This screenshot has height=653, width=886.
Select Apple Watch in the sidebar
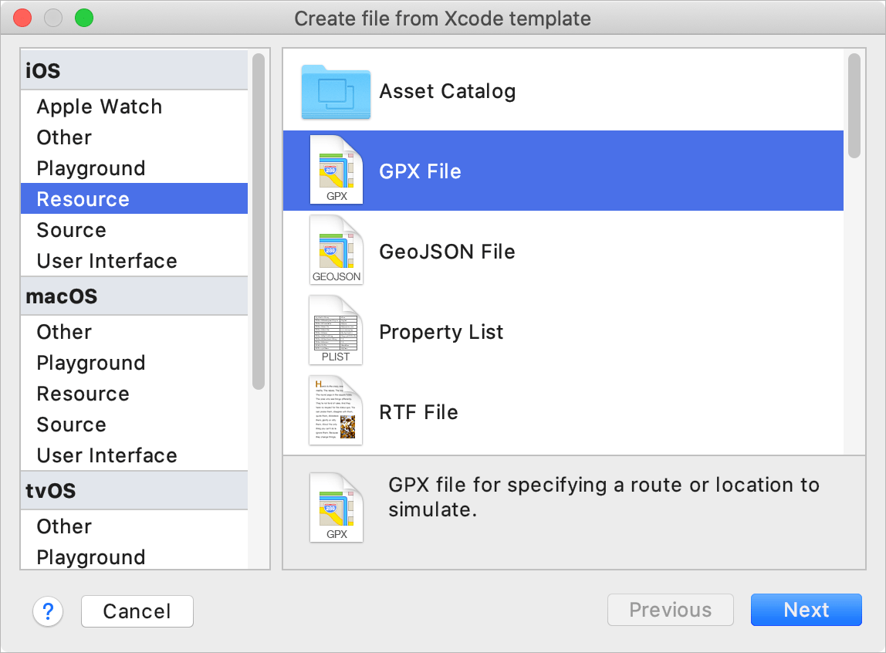[x=99, y=106]
